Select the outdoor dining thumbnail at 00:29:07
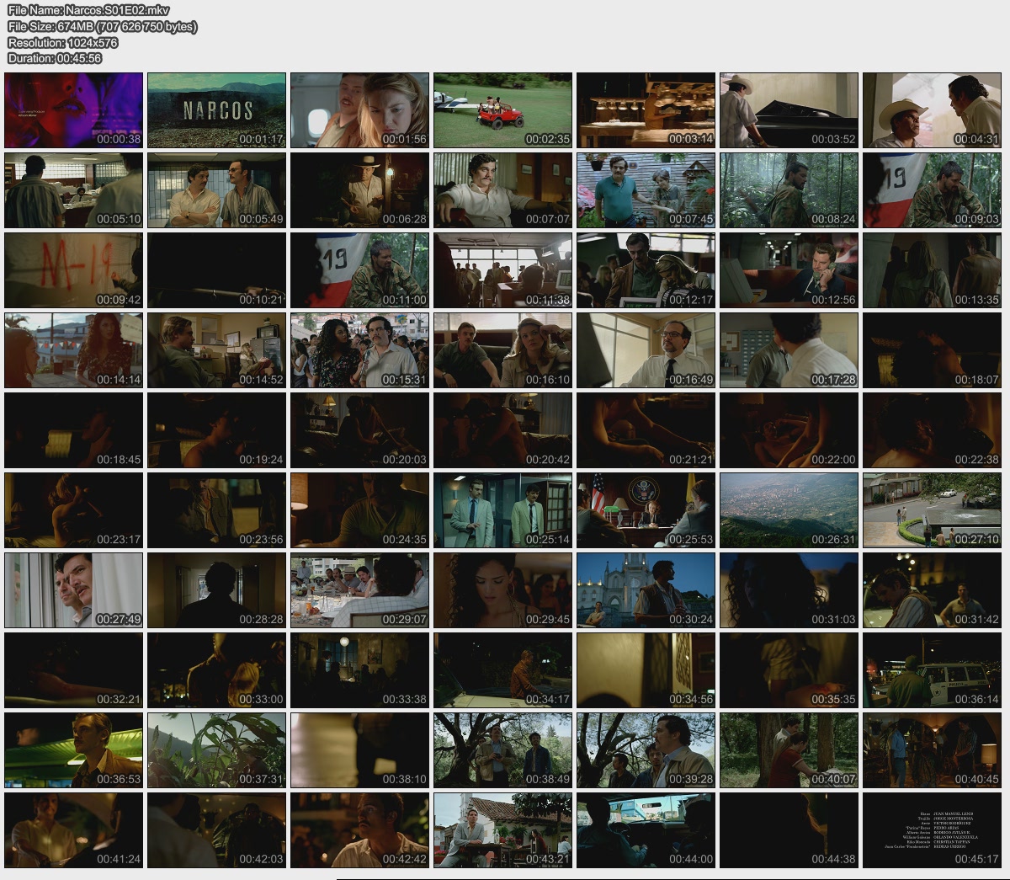1010x880 pixels. [359, 590]
